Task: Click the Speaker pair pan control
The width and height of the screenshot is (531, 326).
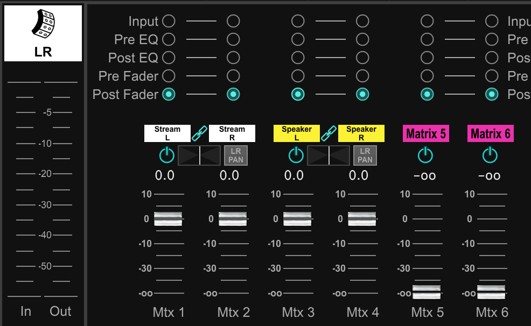Action: pyautogui.click(x=329, y=155)
